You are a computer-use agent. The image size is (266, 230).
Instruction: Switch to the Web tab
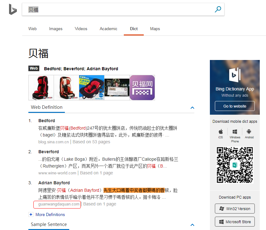pos(32,29)
